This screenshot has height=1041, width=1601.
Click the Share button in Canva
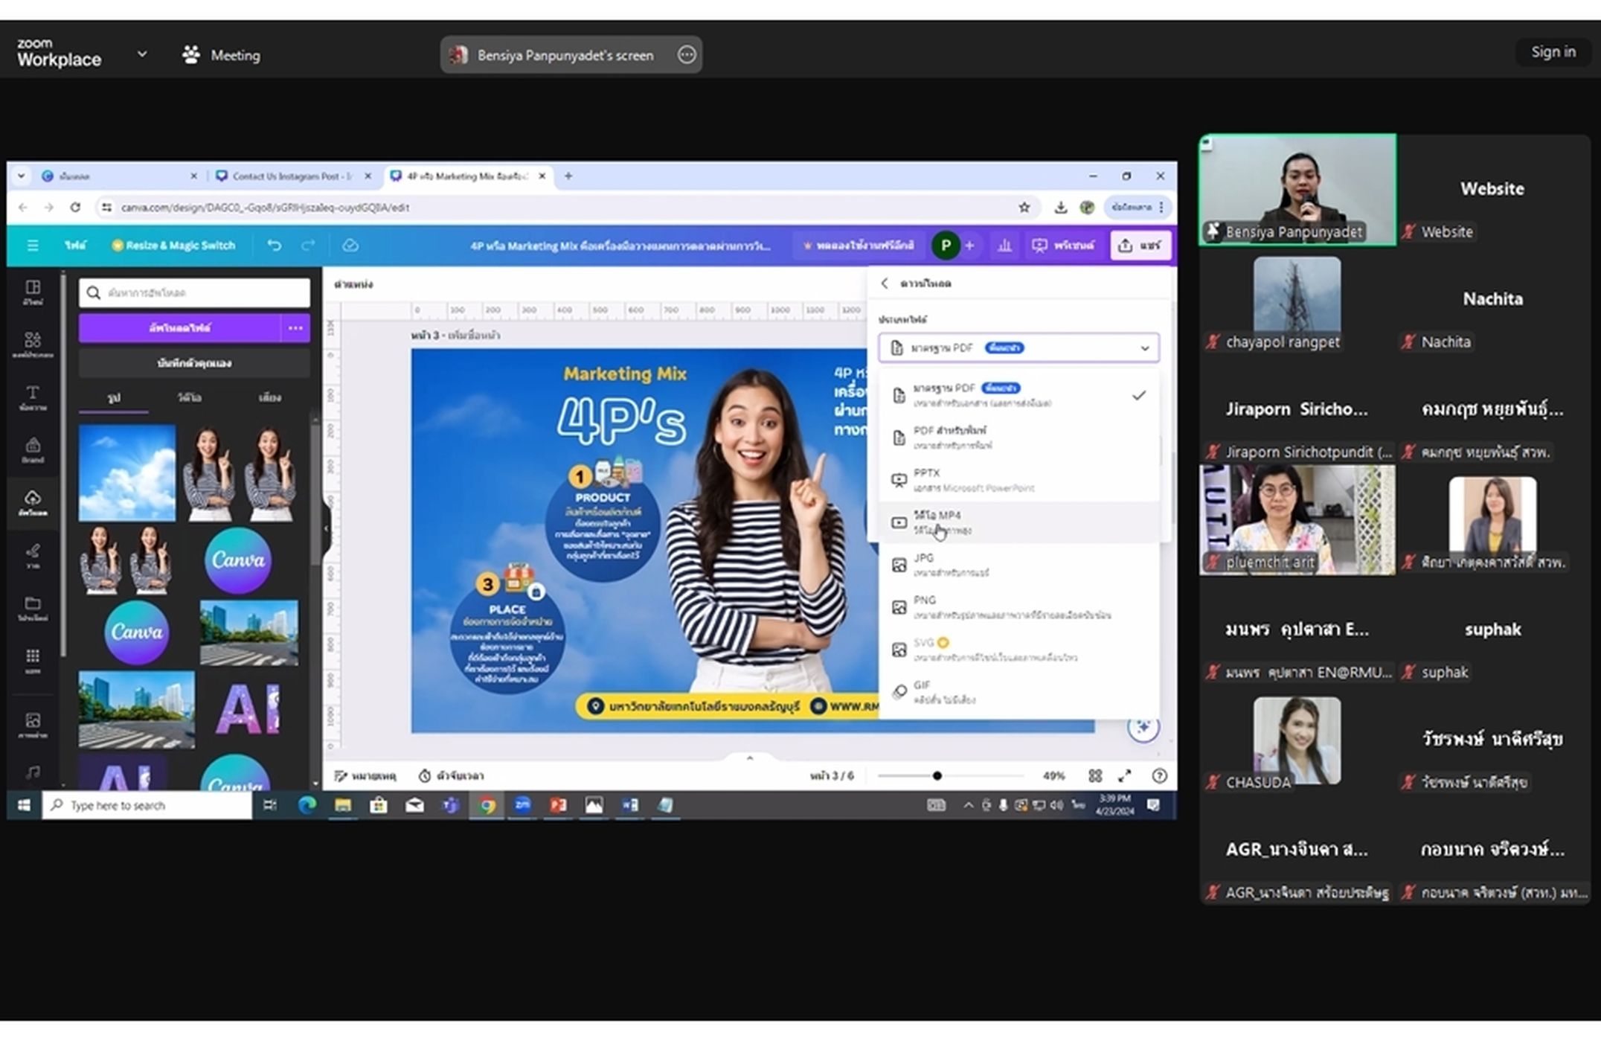pos(1140,245)
